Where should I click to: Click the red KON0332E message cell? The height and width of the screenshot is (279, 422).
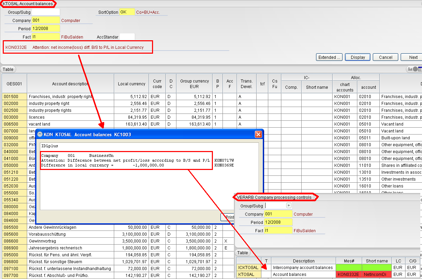coord(349,275)
